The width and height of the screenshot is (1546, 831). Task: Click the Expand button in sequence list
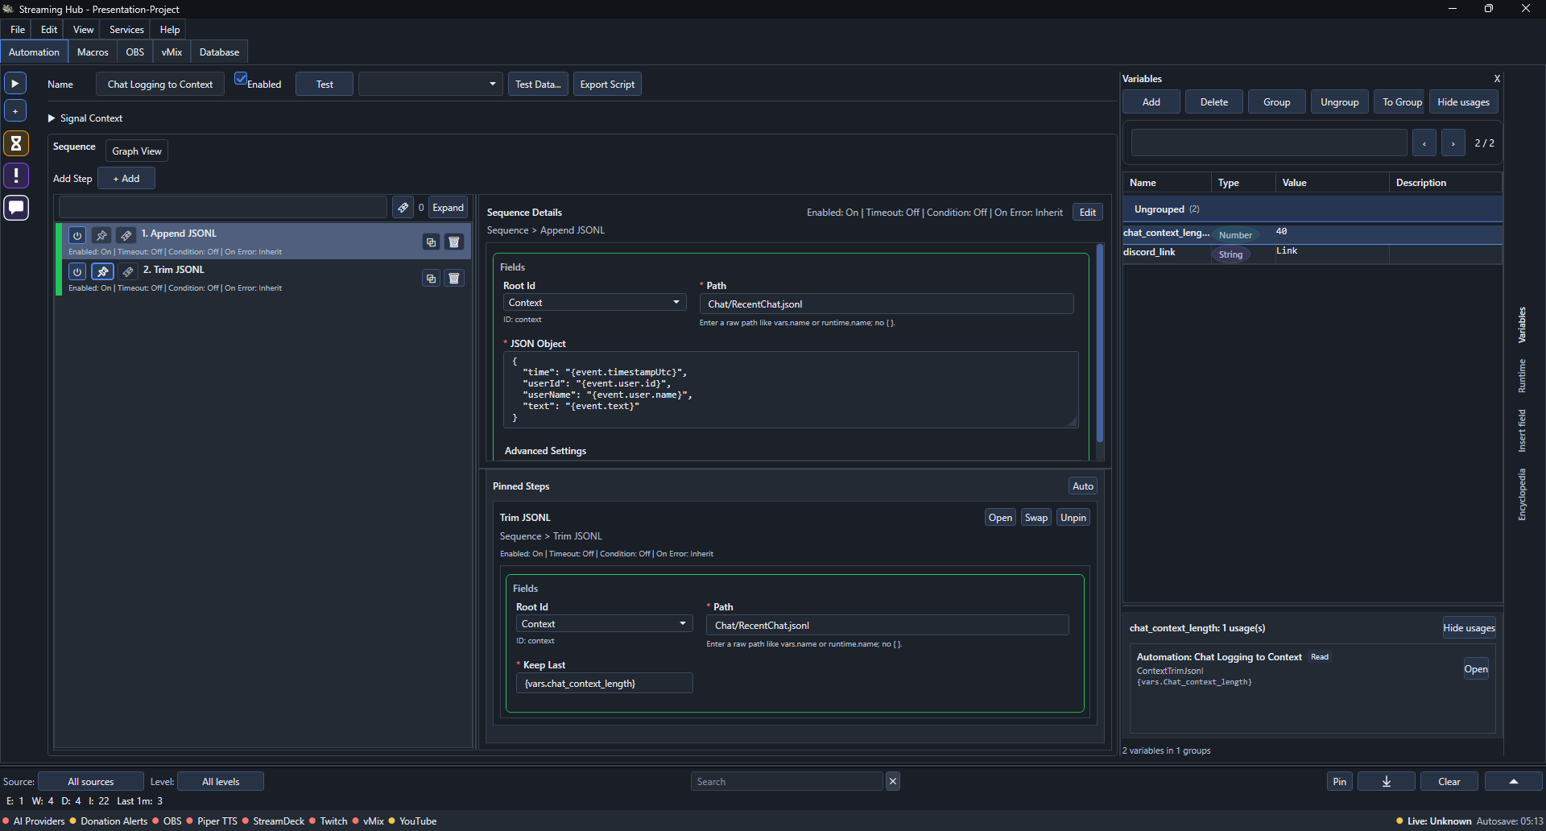(x=448, y=208)
